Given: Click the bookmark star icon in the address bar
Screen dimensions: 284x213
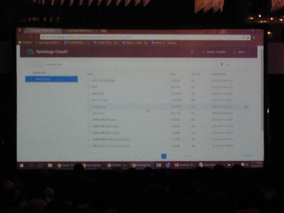Looking at the screenshot, I should tap(248, 37).
